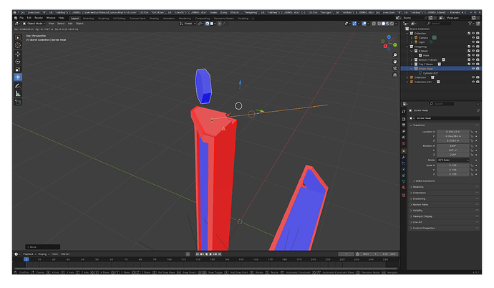Select the Rotate tool in the toolbar
The height and width of the screenshot is (288, 494).
18,62
